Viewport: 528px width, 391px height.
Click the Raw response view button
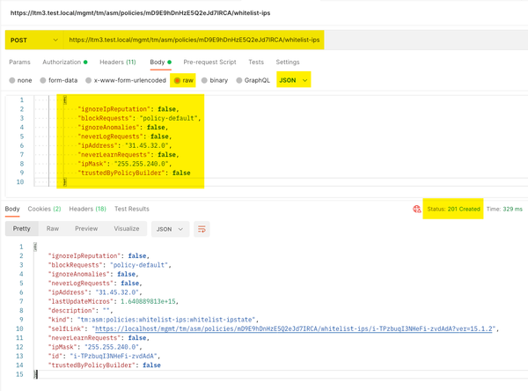[53, 229]
